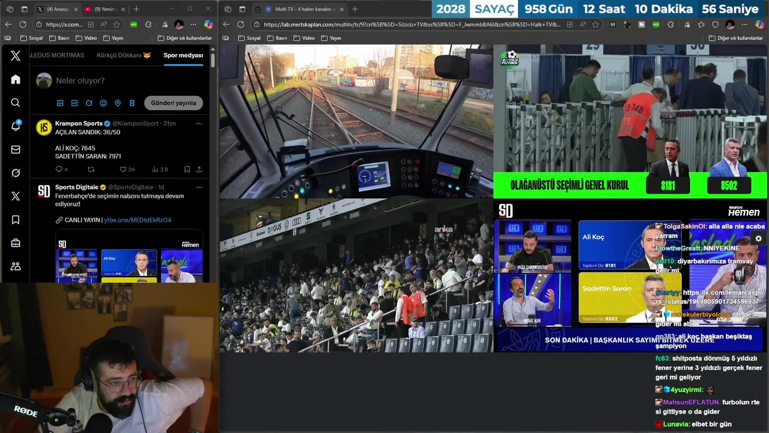
Task: Refresh the x.com browser window
Action: click(23, 24)
